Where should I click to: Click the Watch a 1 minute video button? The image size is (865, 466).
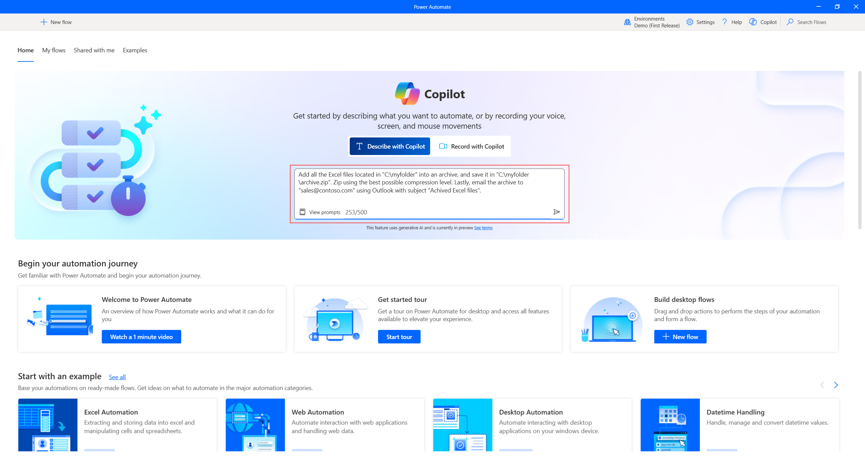(141, 337)
